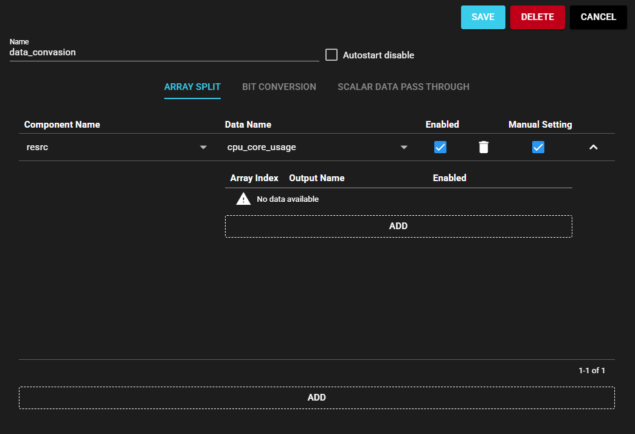Add an array index entry with inner ADD
The image size is (635, 434).
[398, 226]
